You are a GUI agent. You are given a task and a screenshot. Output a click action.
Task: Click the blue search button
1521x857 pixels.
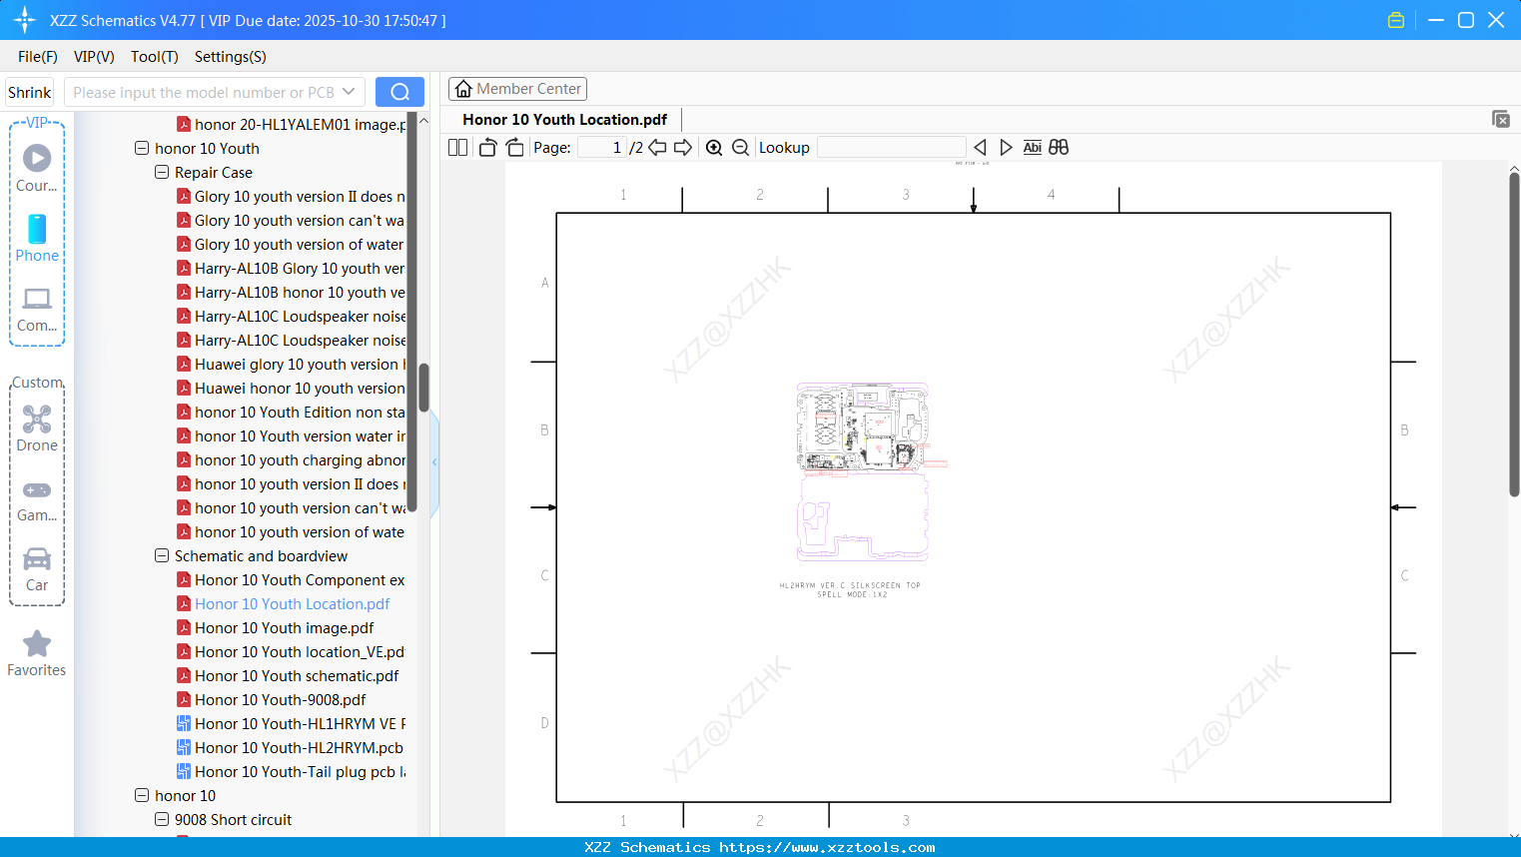click(399, 92)
